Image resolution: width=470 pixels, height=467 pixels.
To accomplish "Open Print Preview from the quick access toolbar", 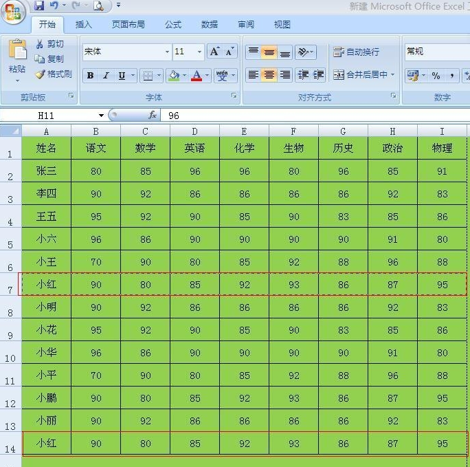I will pyautogui.click(x=98, y=6).
